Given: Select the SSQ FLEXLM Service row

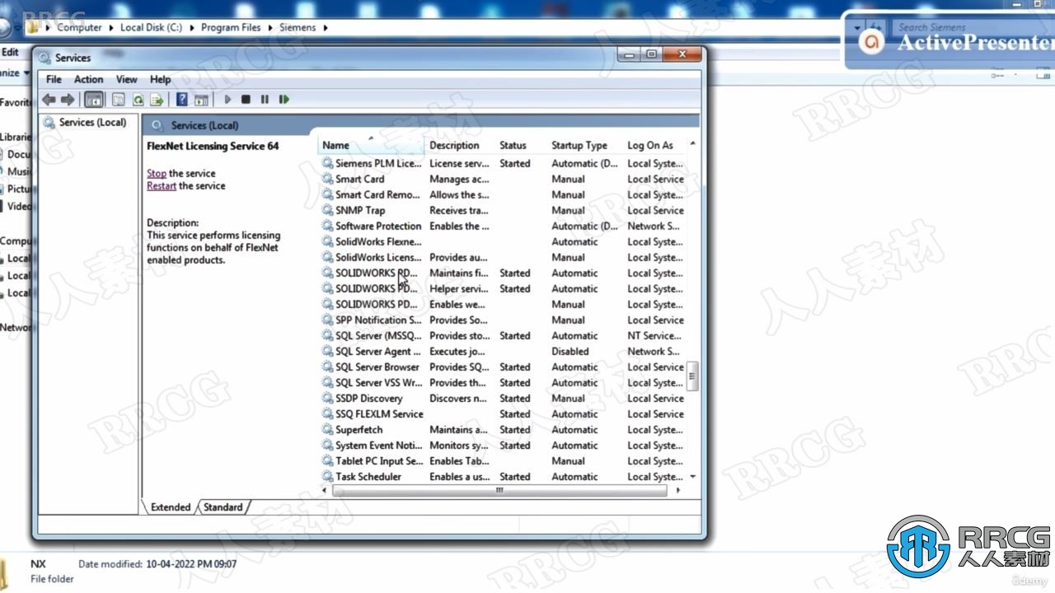Looking at the screenshot, I should (x=503, y=413).
